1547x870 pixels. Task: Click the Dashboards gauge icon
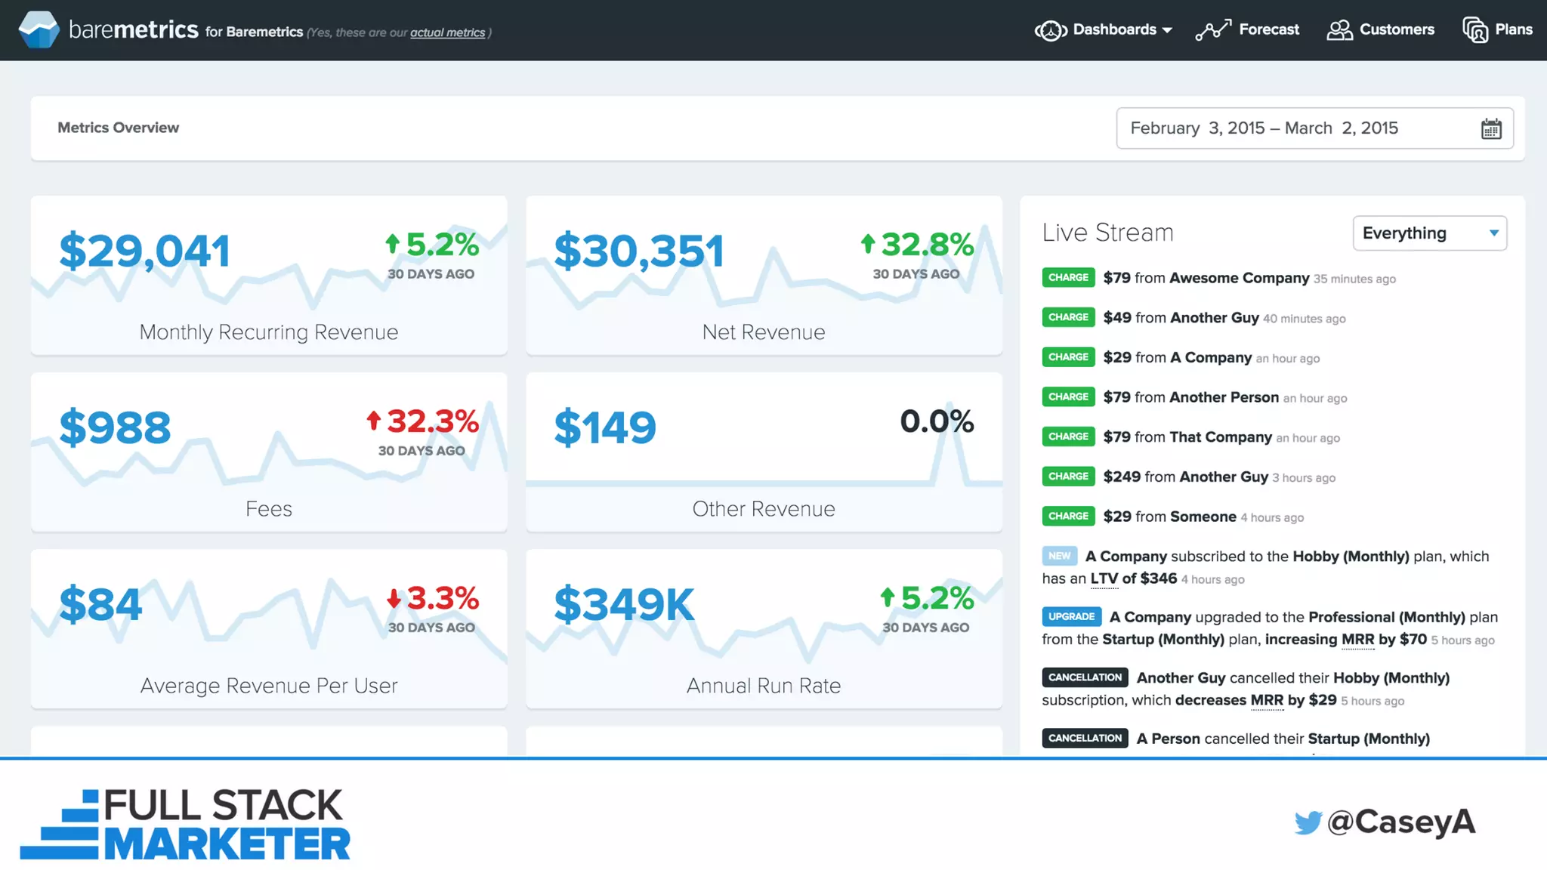tap(1051, 30)
